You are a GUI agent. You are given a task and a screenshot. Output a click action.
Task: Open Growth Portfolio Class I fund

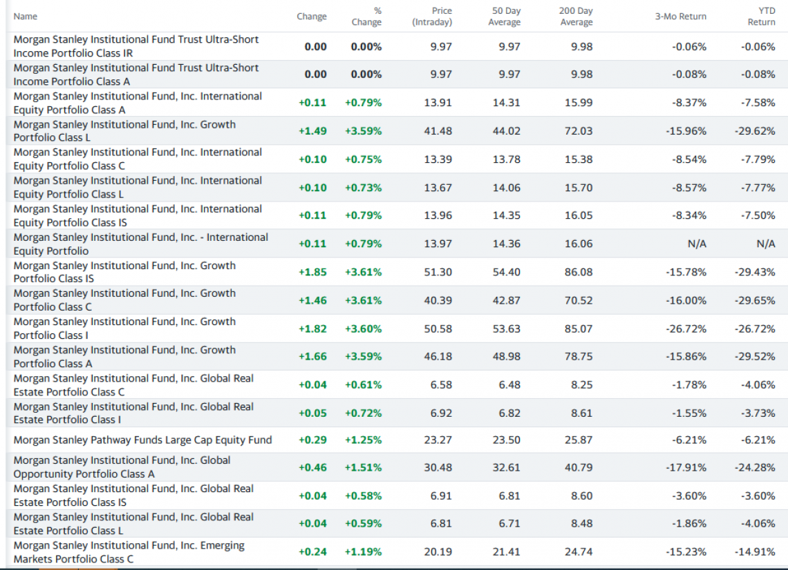[124, 328]
